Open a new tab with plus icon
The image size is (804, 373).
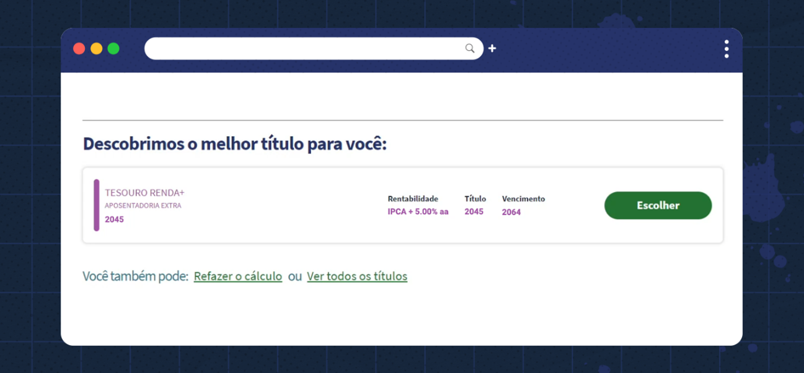click(x=492, y=48)
